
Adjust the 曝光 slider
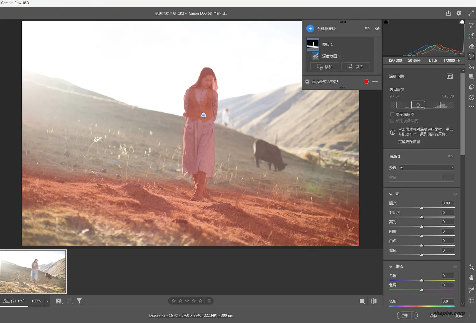point(422,207)
